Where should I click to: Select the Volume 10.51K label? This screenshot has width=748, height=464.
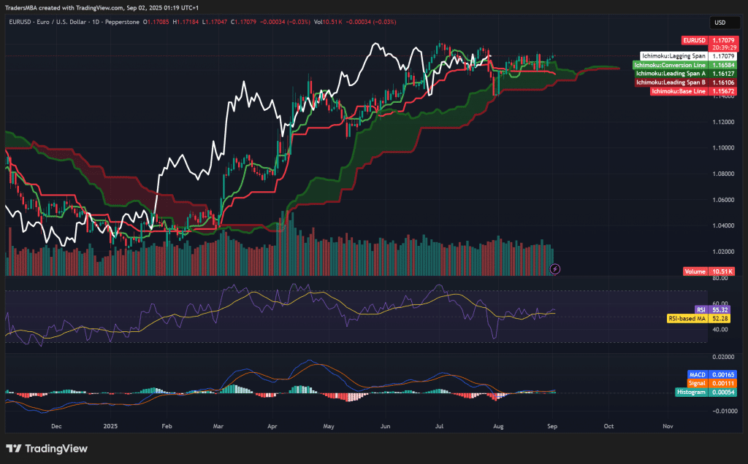pyautogui.click(x=696, y=271)
